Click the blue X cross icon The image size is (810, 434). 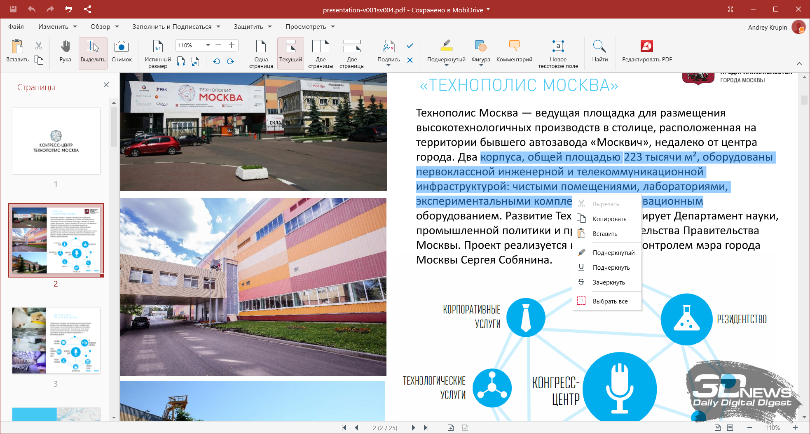(410, 60)
